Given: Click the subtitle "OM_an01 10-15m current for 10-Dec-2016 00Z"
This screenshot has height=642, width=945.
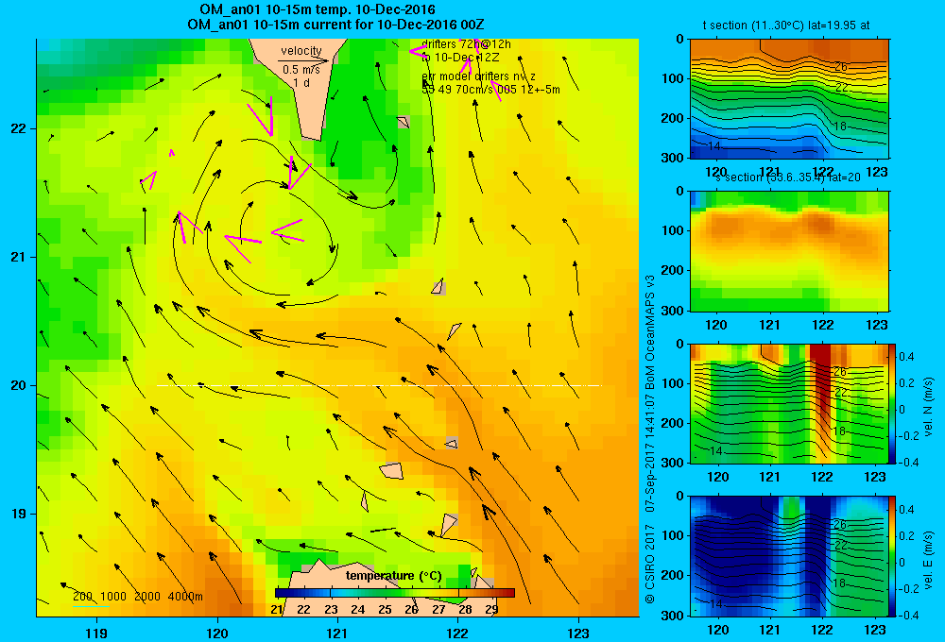Looking at the screenshot, I should [x=335, y=25].
